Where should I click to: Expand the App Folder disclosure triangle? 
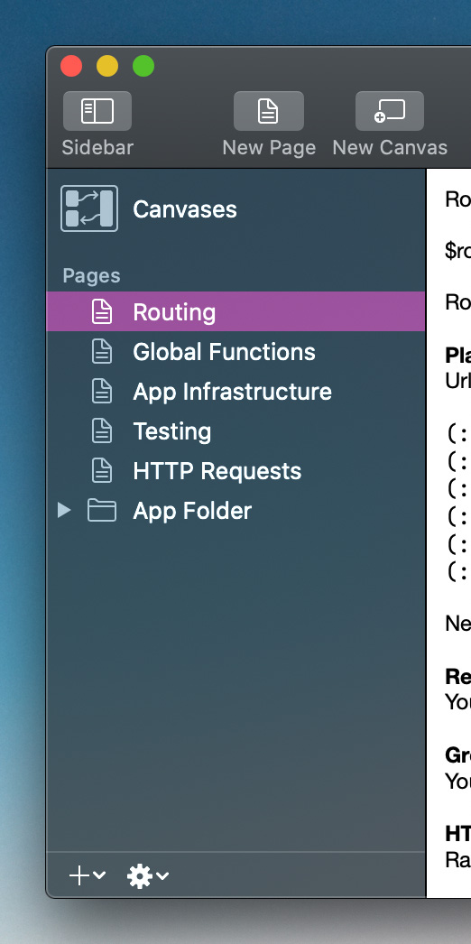click(64, 511)
